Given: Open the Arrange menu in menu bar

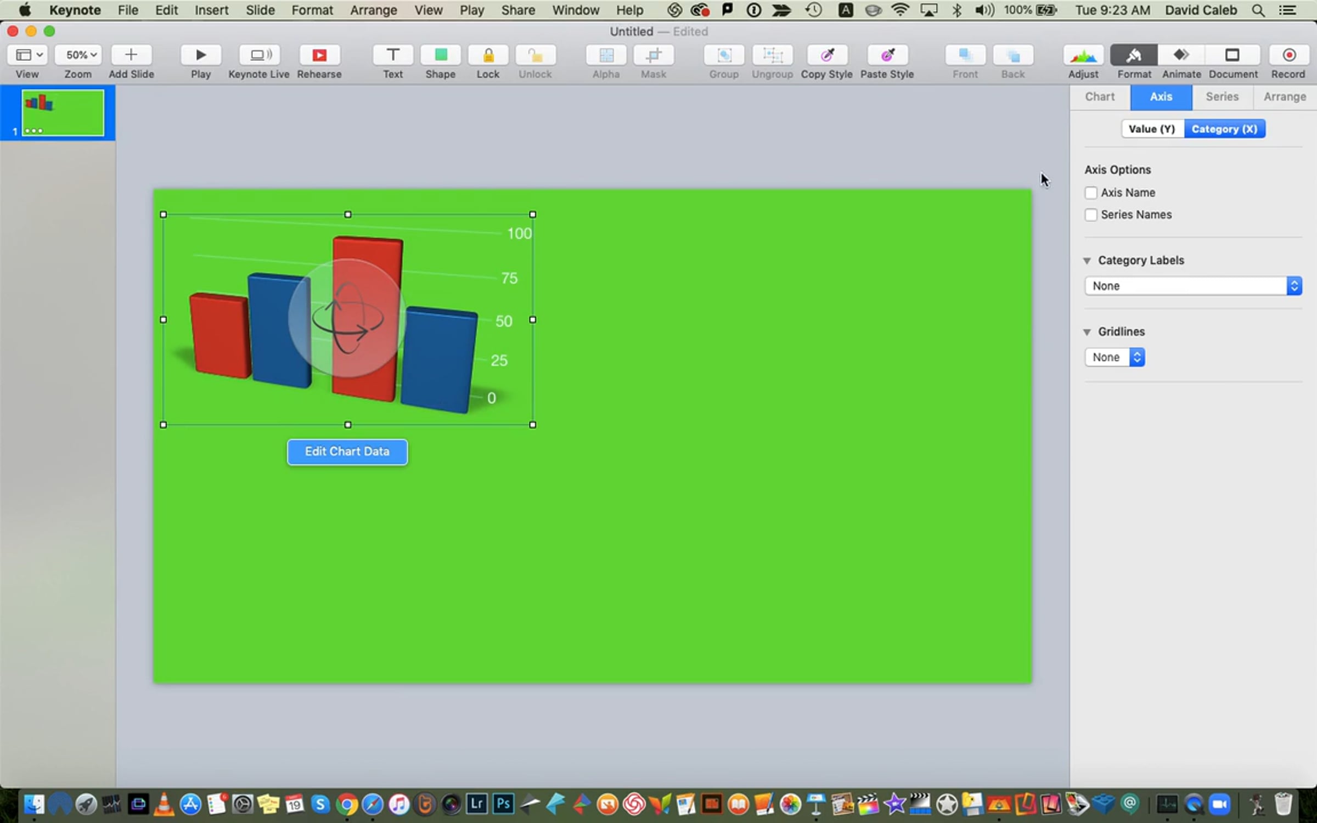Looking at the screenshot, I should pyautogui.click(x=373, y=10).
